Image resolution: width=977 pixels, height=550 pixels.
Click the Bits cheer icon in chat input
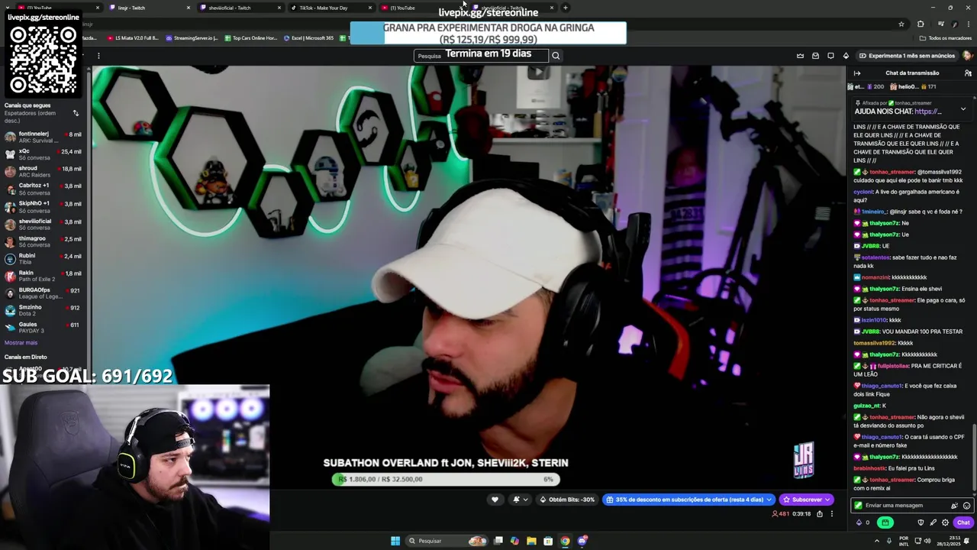[954, 506]
